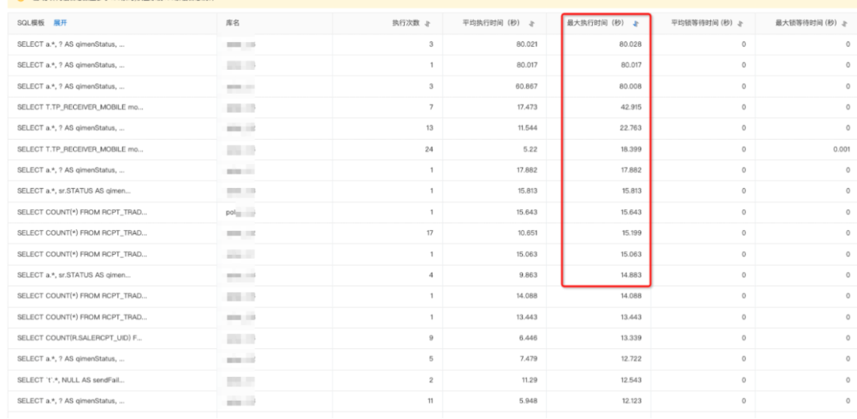Click the execution count 17 cell

pyautogui.click(x=429, y=233)
